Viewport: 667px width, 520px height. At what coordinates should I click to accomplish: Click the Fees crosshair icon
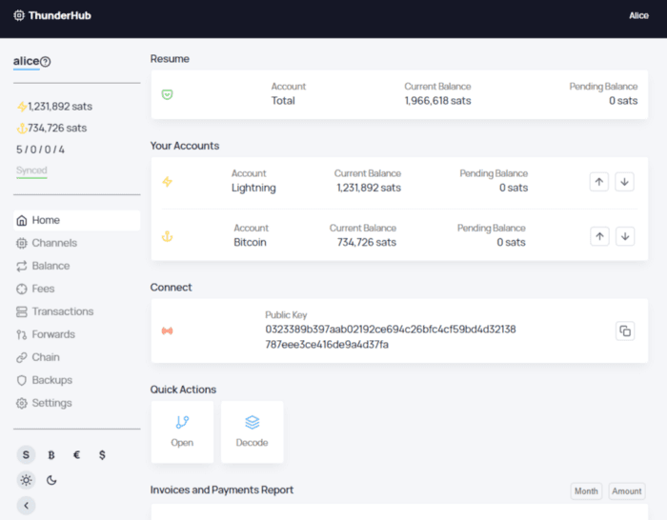(22, 290)
